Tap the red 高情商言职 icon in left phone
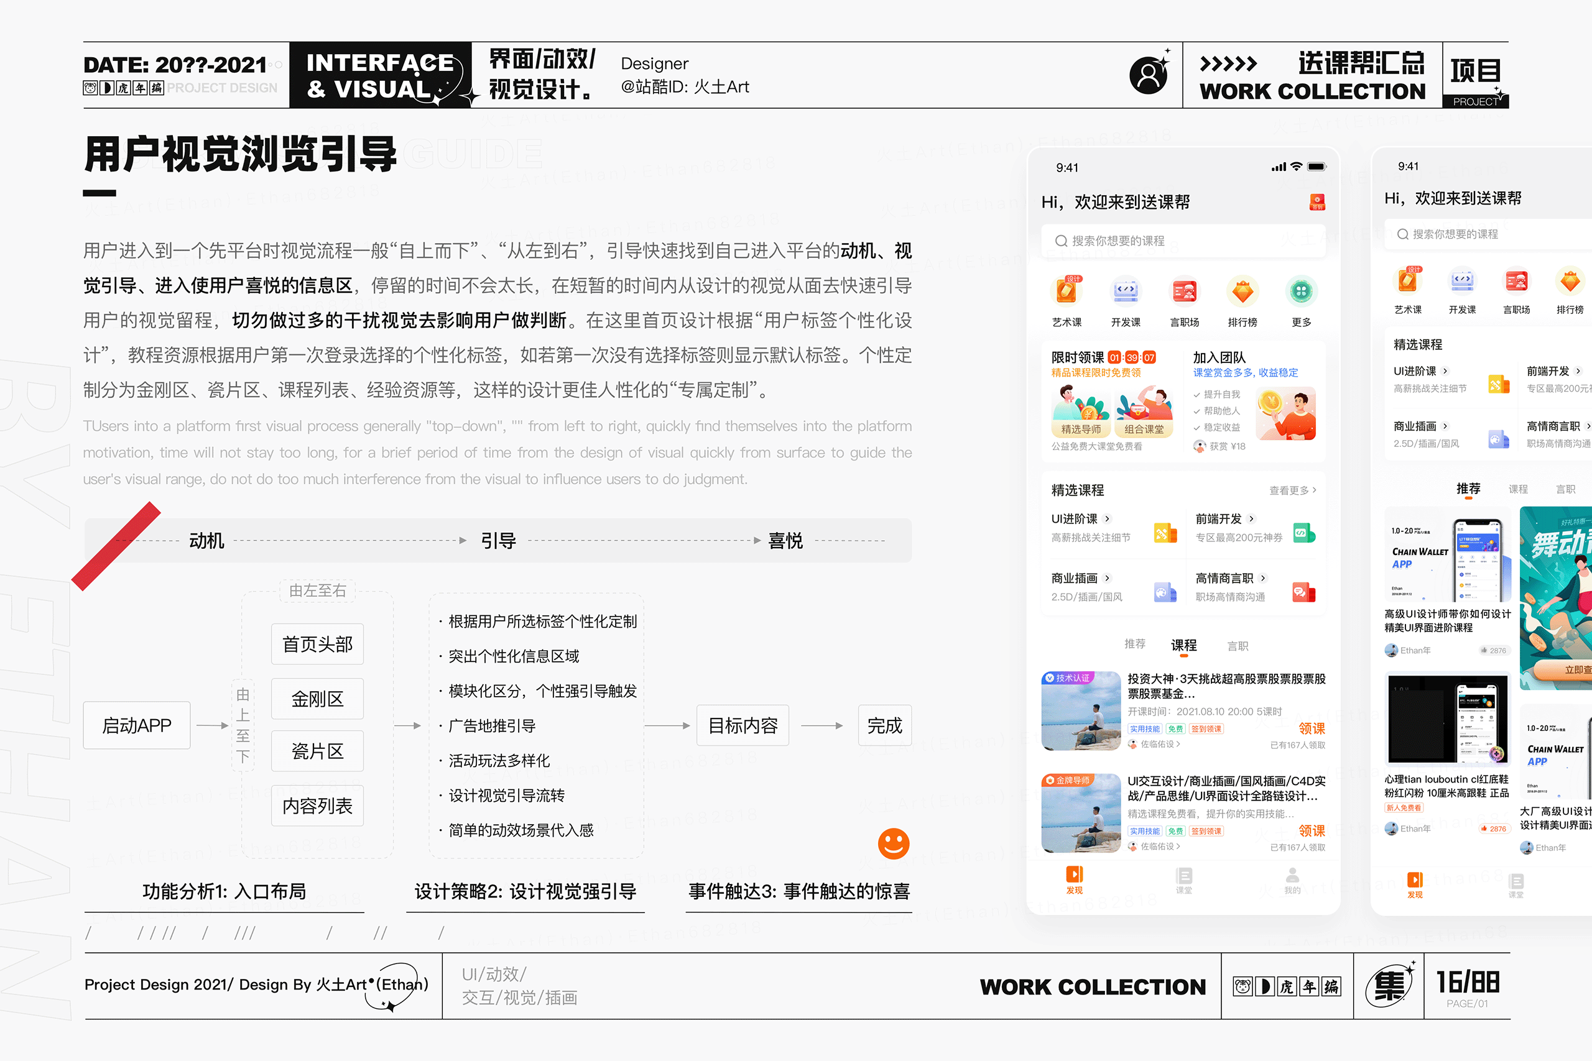 tap(1303, 592)
